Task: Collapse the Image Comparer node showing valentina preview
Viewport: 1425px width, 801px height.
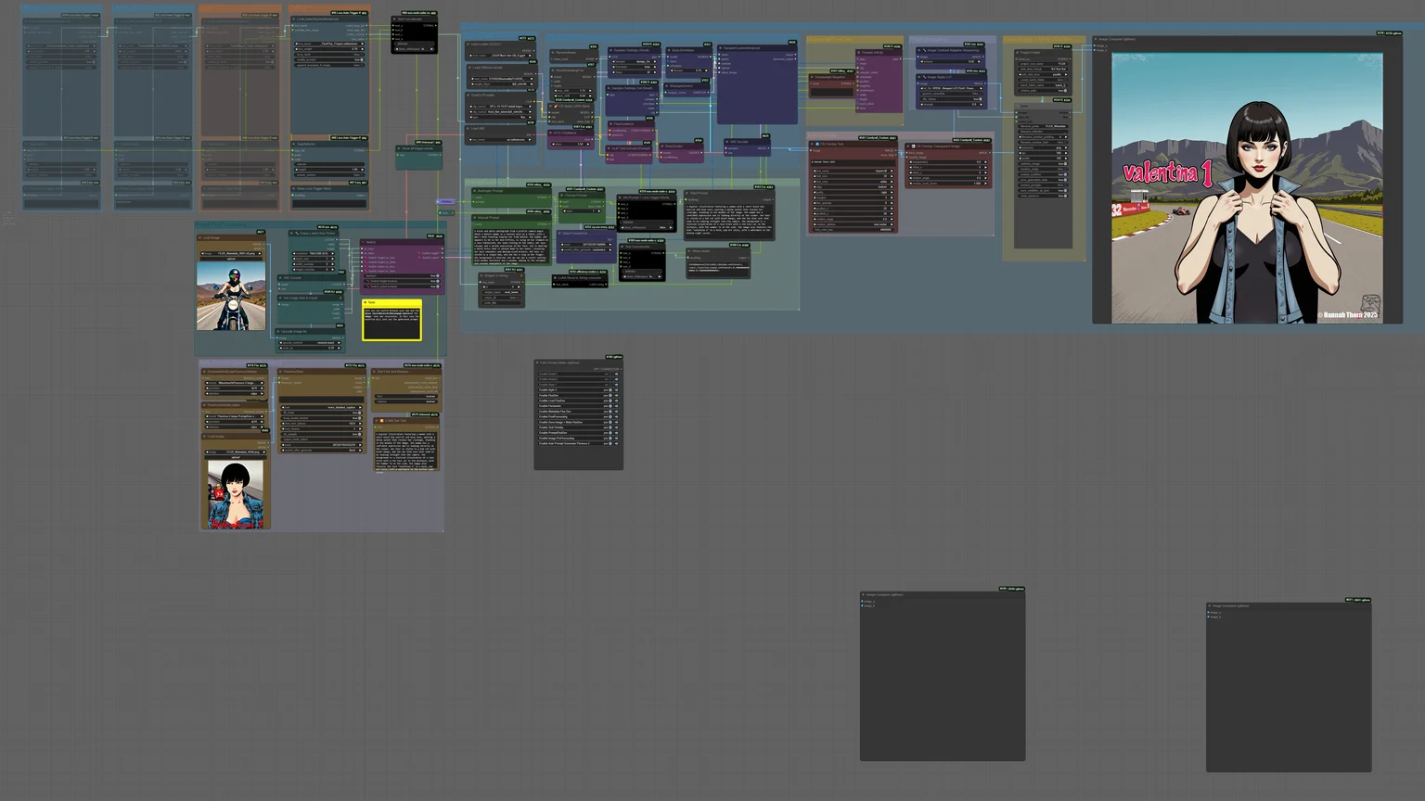Action: click(1097, 39)
